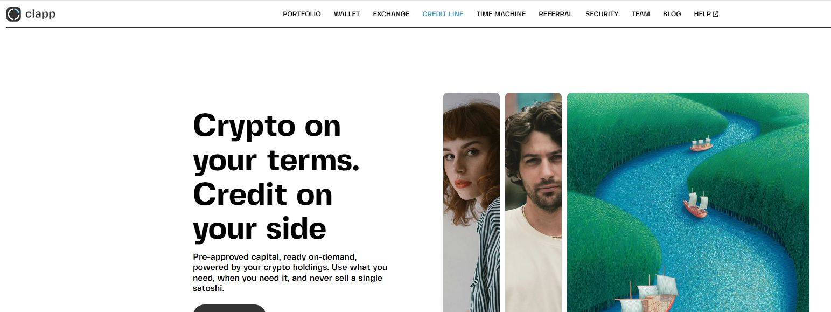Click the clapp brand name text
The image size is (831, 312).
coord(40,15)
